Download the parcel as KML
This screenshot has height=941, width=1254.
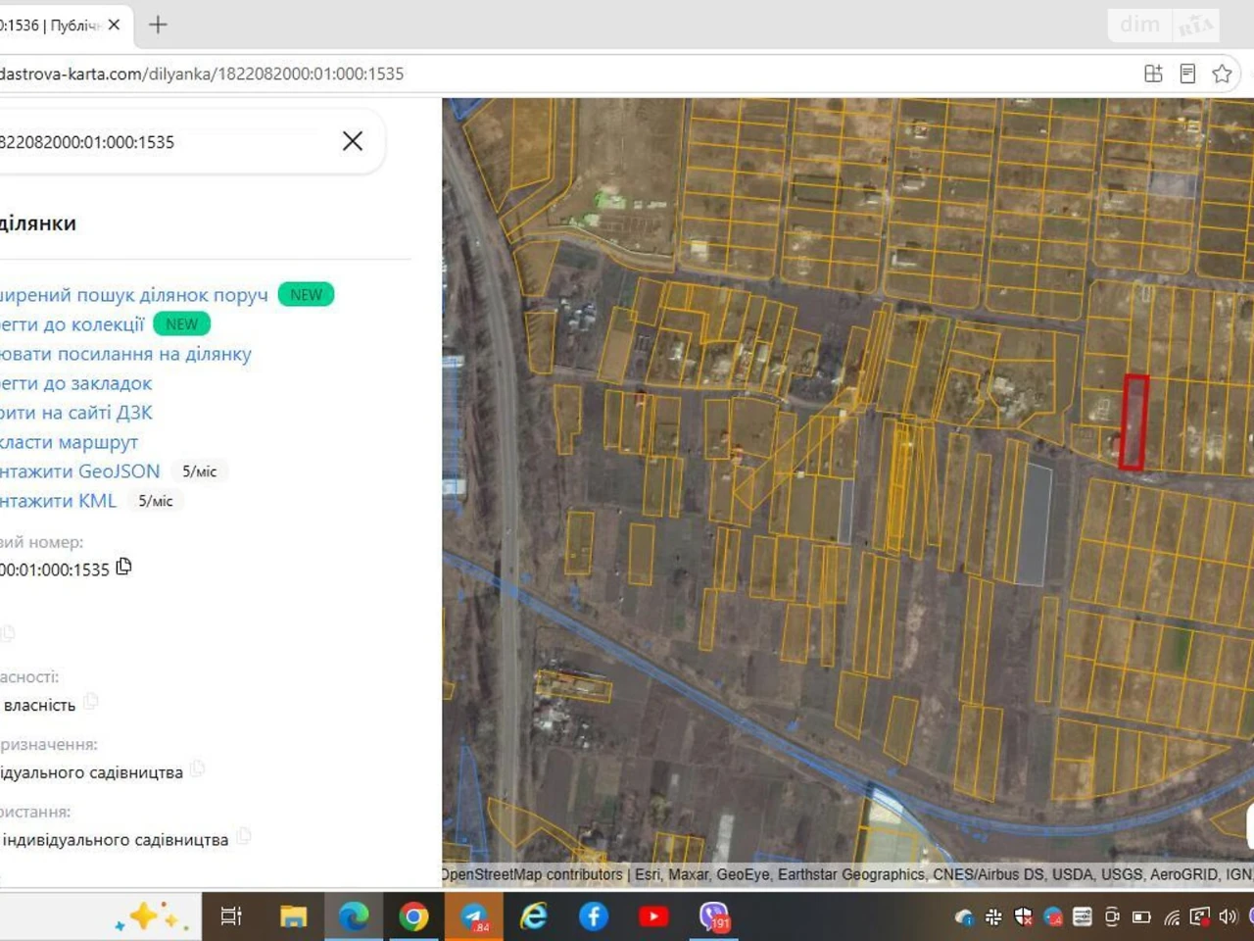tap(58, 501)
